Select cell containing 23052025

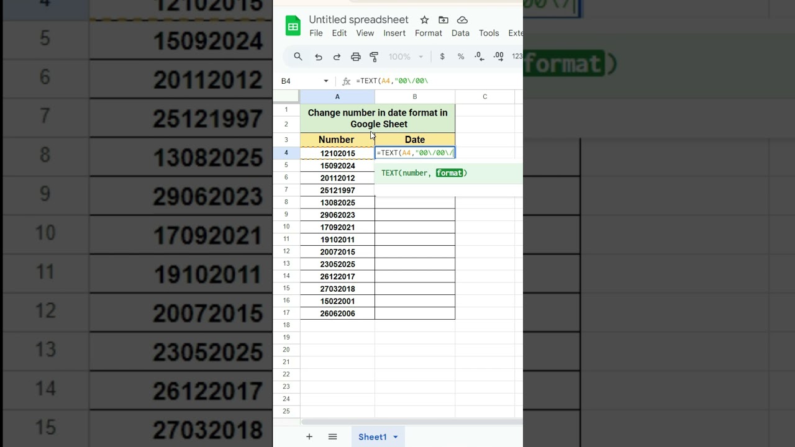[x=337, y=264]
